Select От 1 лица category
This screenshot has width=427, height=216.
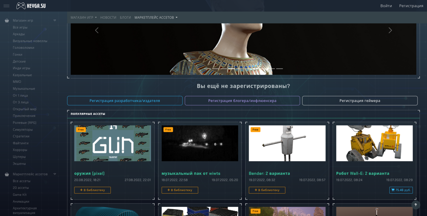[20, 96]
